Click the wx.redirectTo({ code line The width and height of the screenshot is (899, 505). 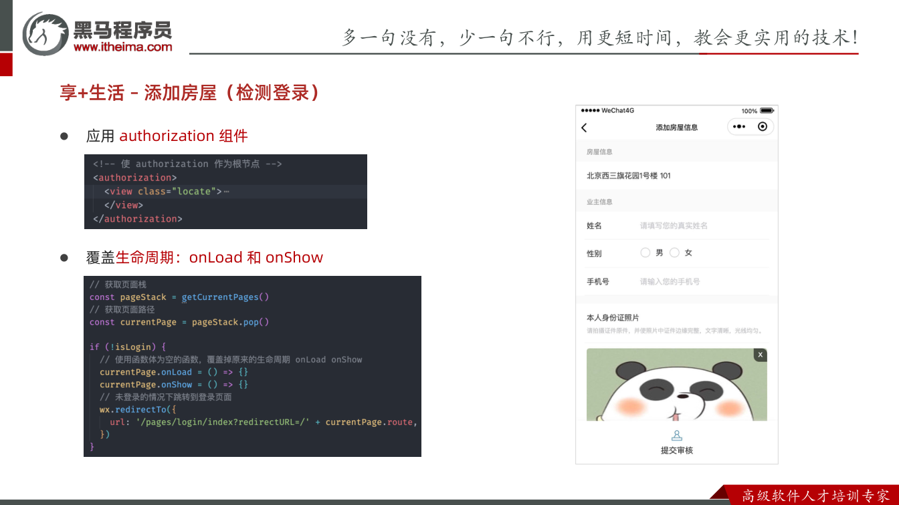tap(138, 409)
